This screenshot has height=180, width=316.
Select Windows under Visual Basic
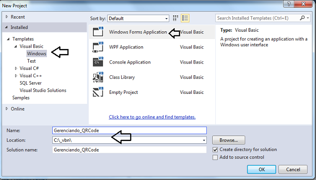36,54
